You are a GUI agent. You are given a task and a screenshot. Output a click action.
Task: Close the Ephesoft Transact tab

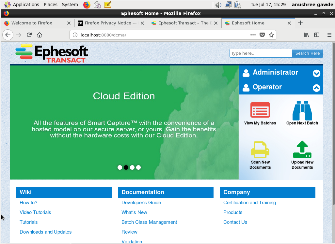click(x=216, y=23)
